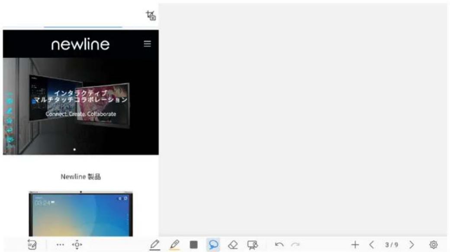Undo the last action
The image size is (450, 252).
[x=279, y=245]
